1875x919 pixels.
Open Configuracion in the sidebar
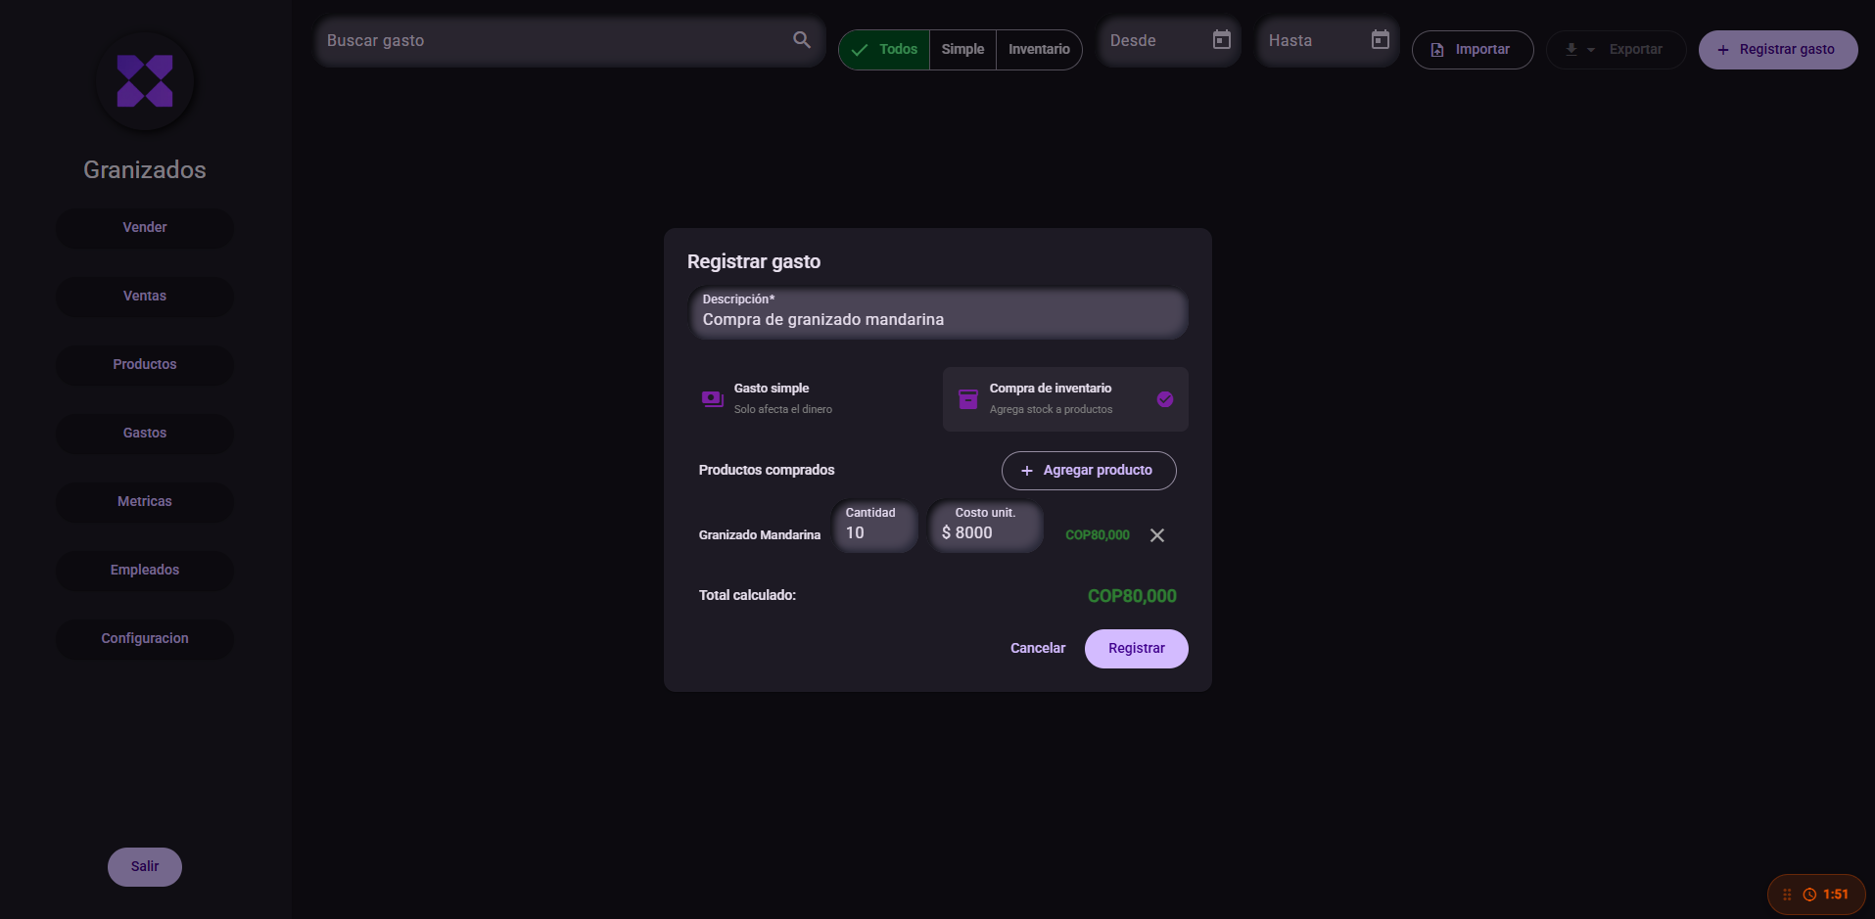point(145,639)
